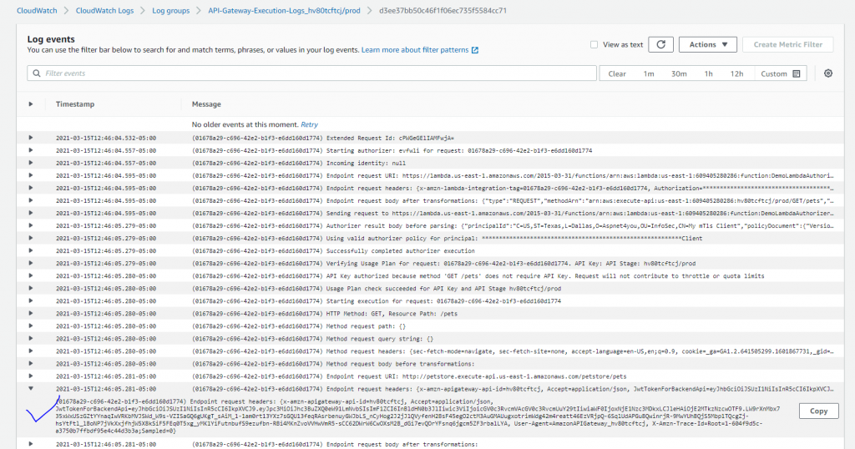Screen dimensions: 855x449
Task: Open Learn more about filter patterns link
Action: [415, 49]
